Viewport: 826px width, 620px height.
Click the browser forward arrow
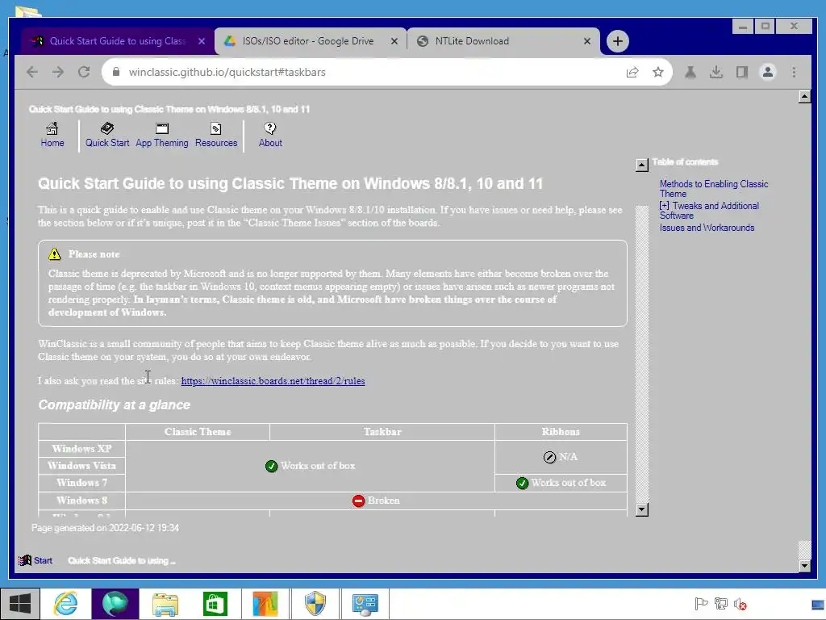point(58,72)
